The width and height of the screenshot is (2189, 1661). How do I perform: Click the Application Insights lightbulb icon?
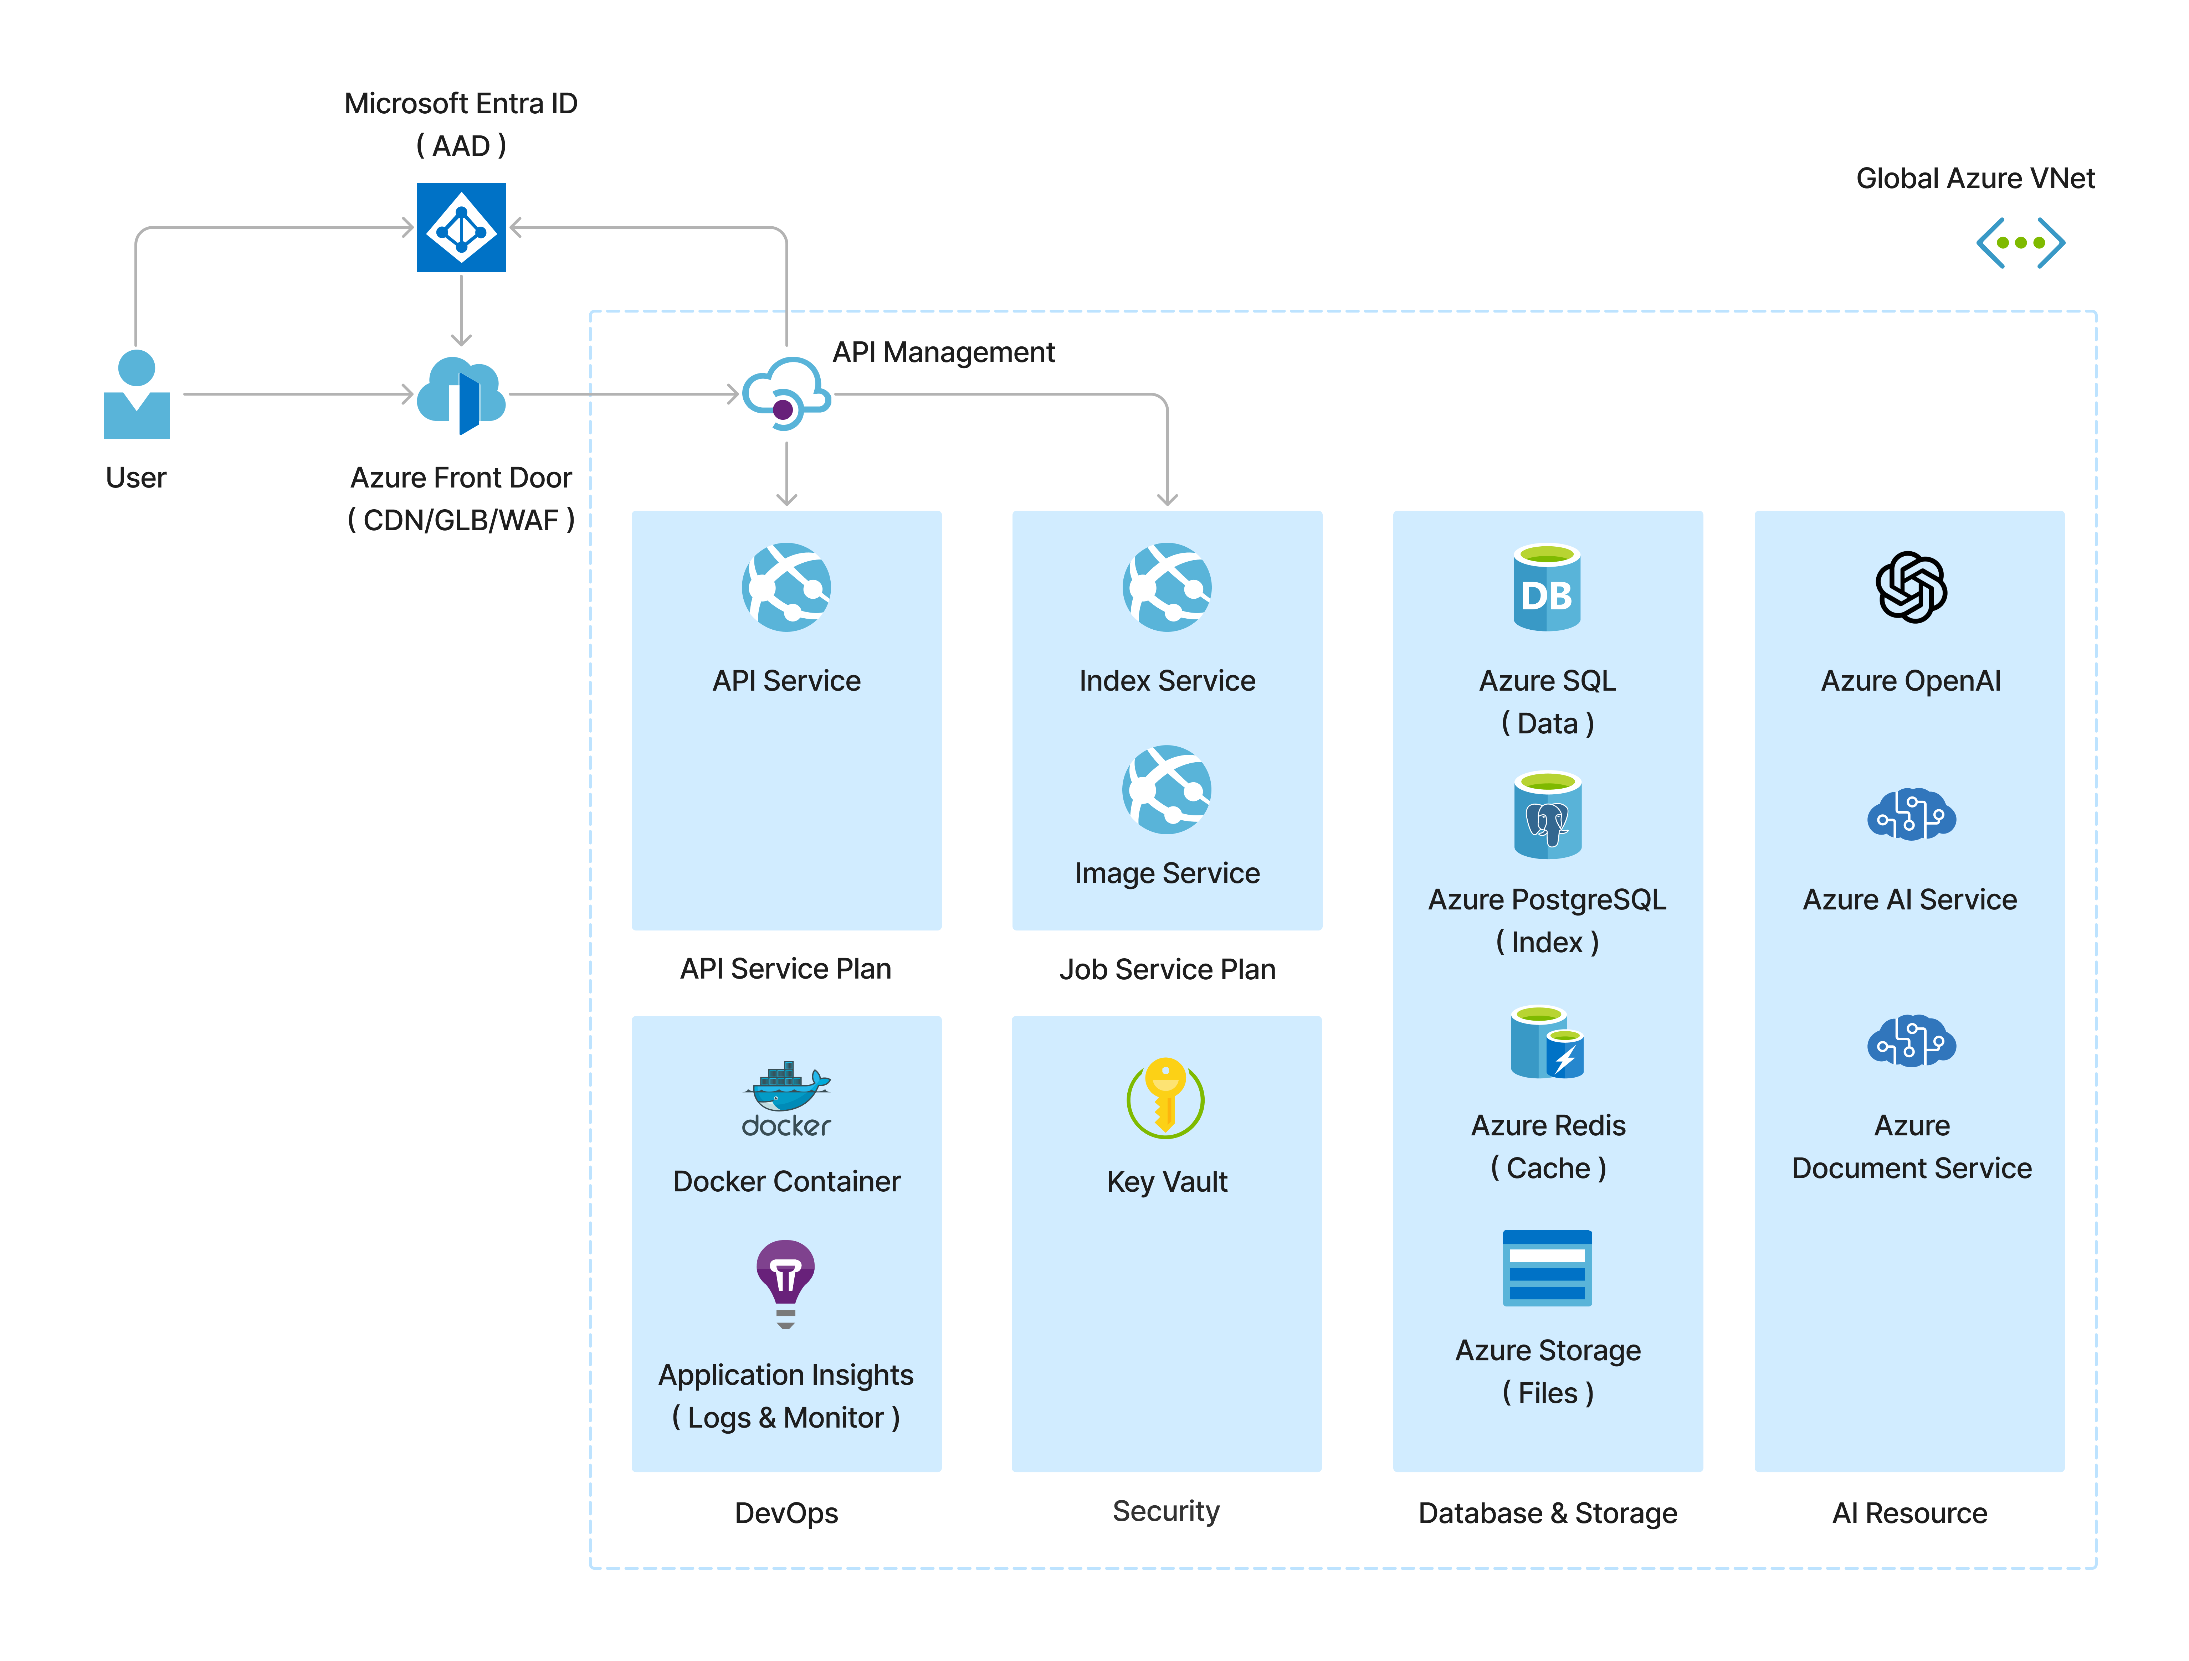[786, 1284]
